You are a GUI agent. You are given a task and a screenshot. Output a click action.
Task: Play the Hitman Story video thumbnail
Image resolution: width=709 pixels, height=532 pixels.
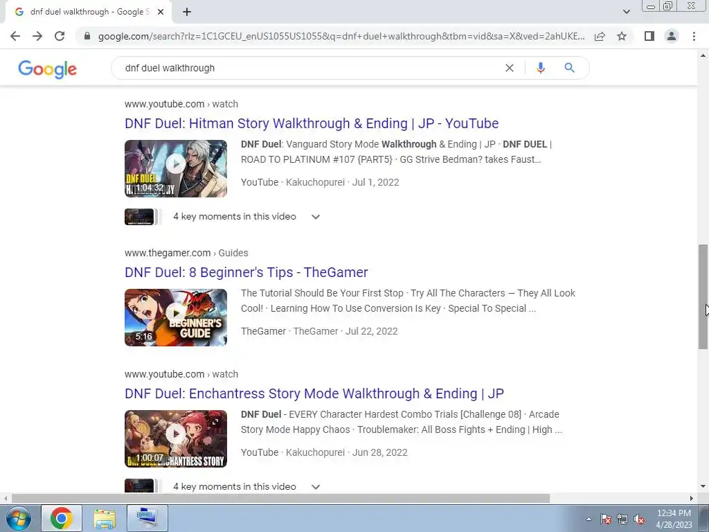176,168
